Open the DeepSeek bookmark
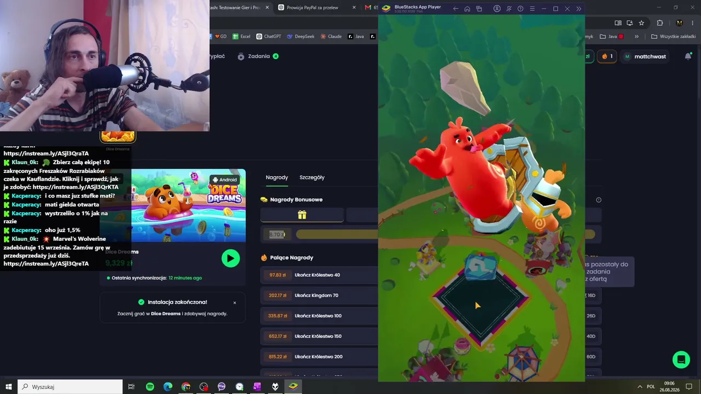Viewport: 701px width, 394px height. pyautogui.click(x=301, y=37)
